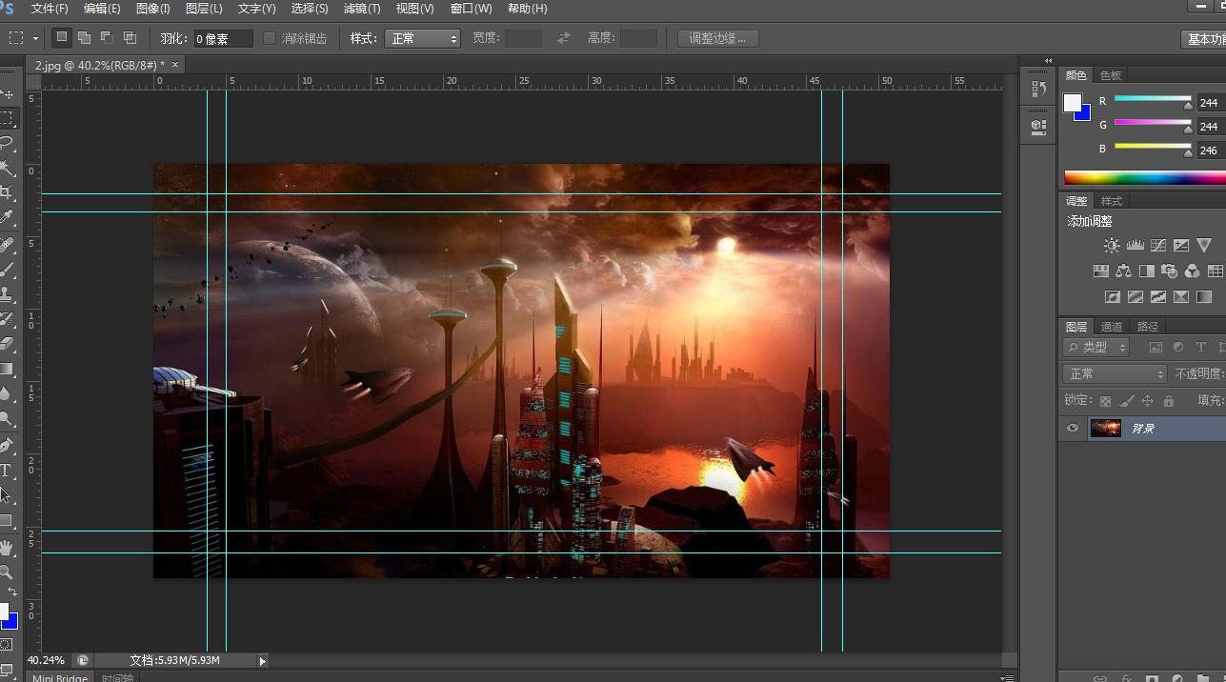1226x682 pixels.
Task: Click the 羽化 feather input field
Action: click(223, 39)
